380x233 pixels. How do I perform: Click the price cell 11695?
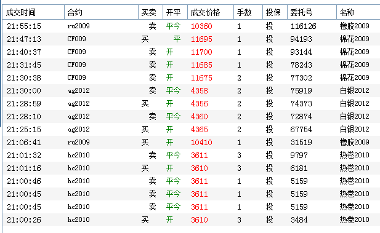[x=201, y=39]
